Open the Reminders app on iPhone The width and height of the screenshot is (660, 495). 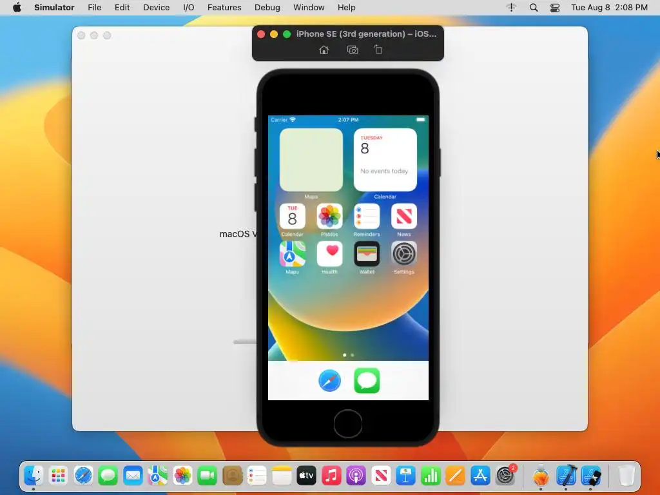[367, 217]
